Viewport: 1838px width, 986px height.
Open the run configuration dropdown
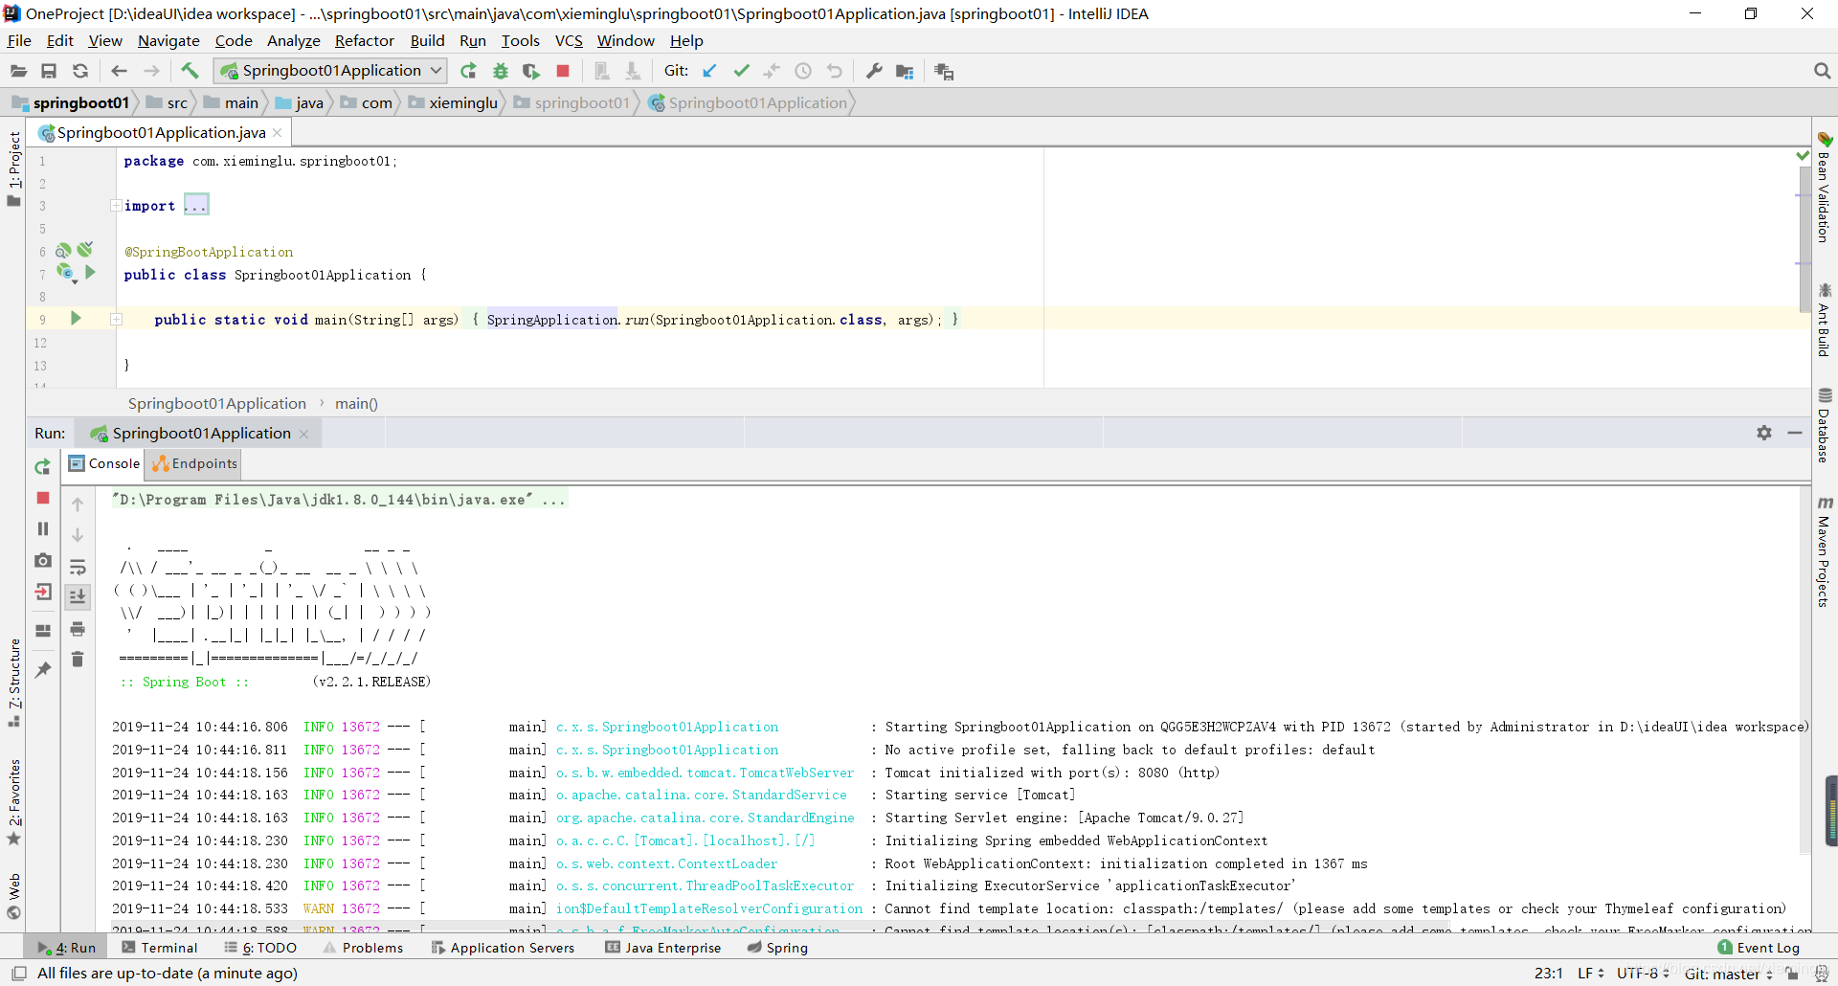point(331,71)
